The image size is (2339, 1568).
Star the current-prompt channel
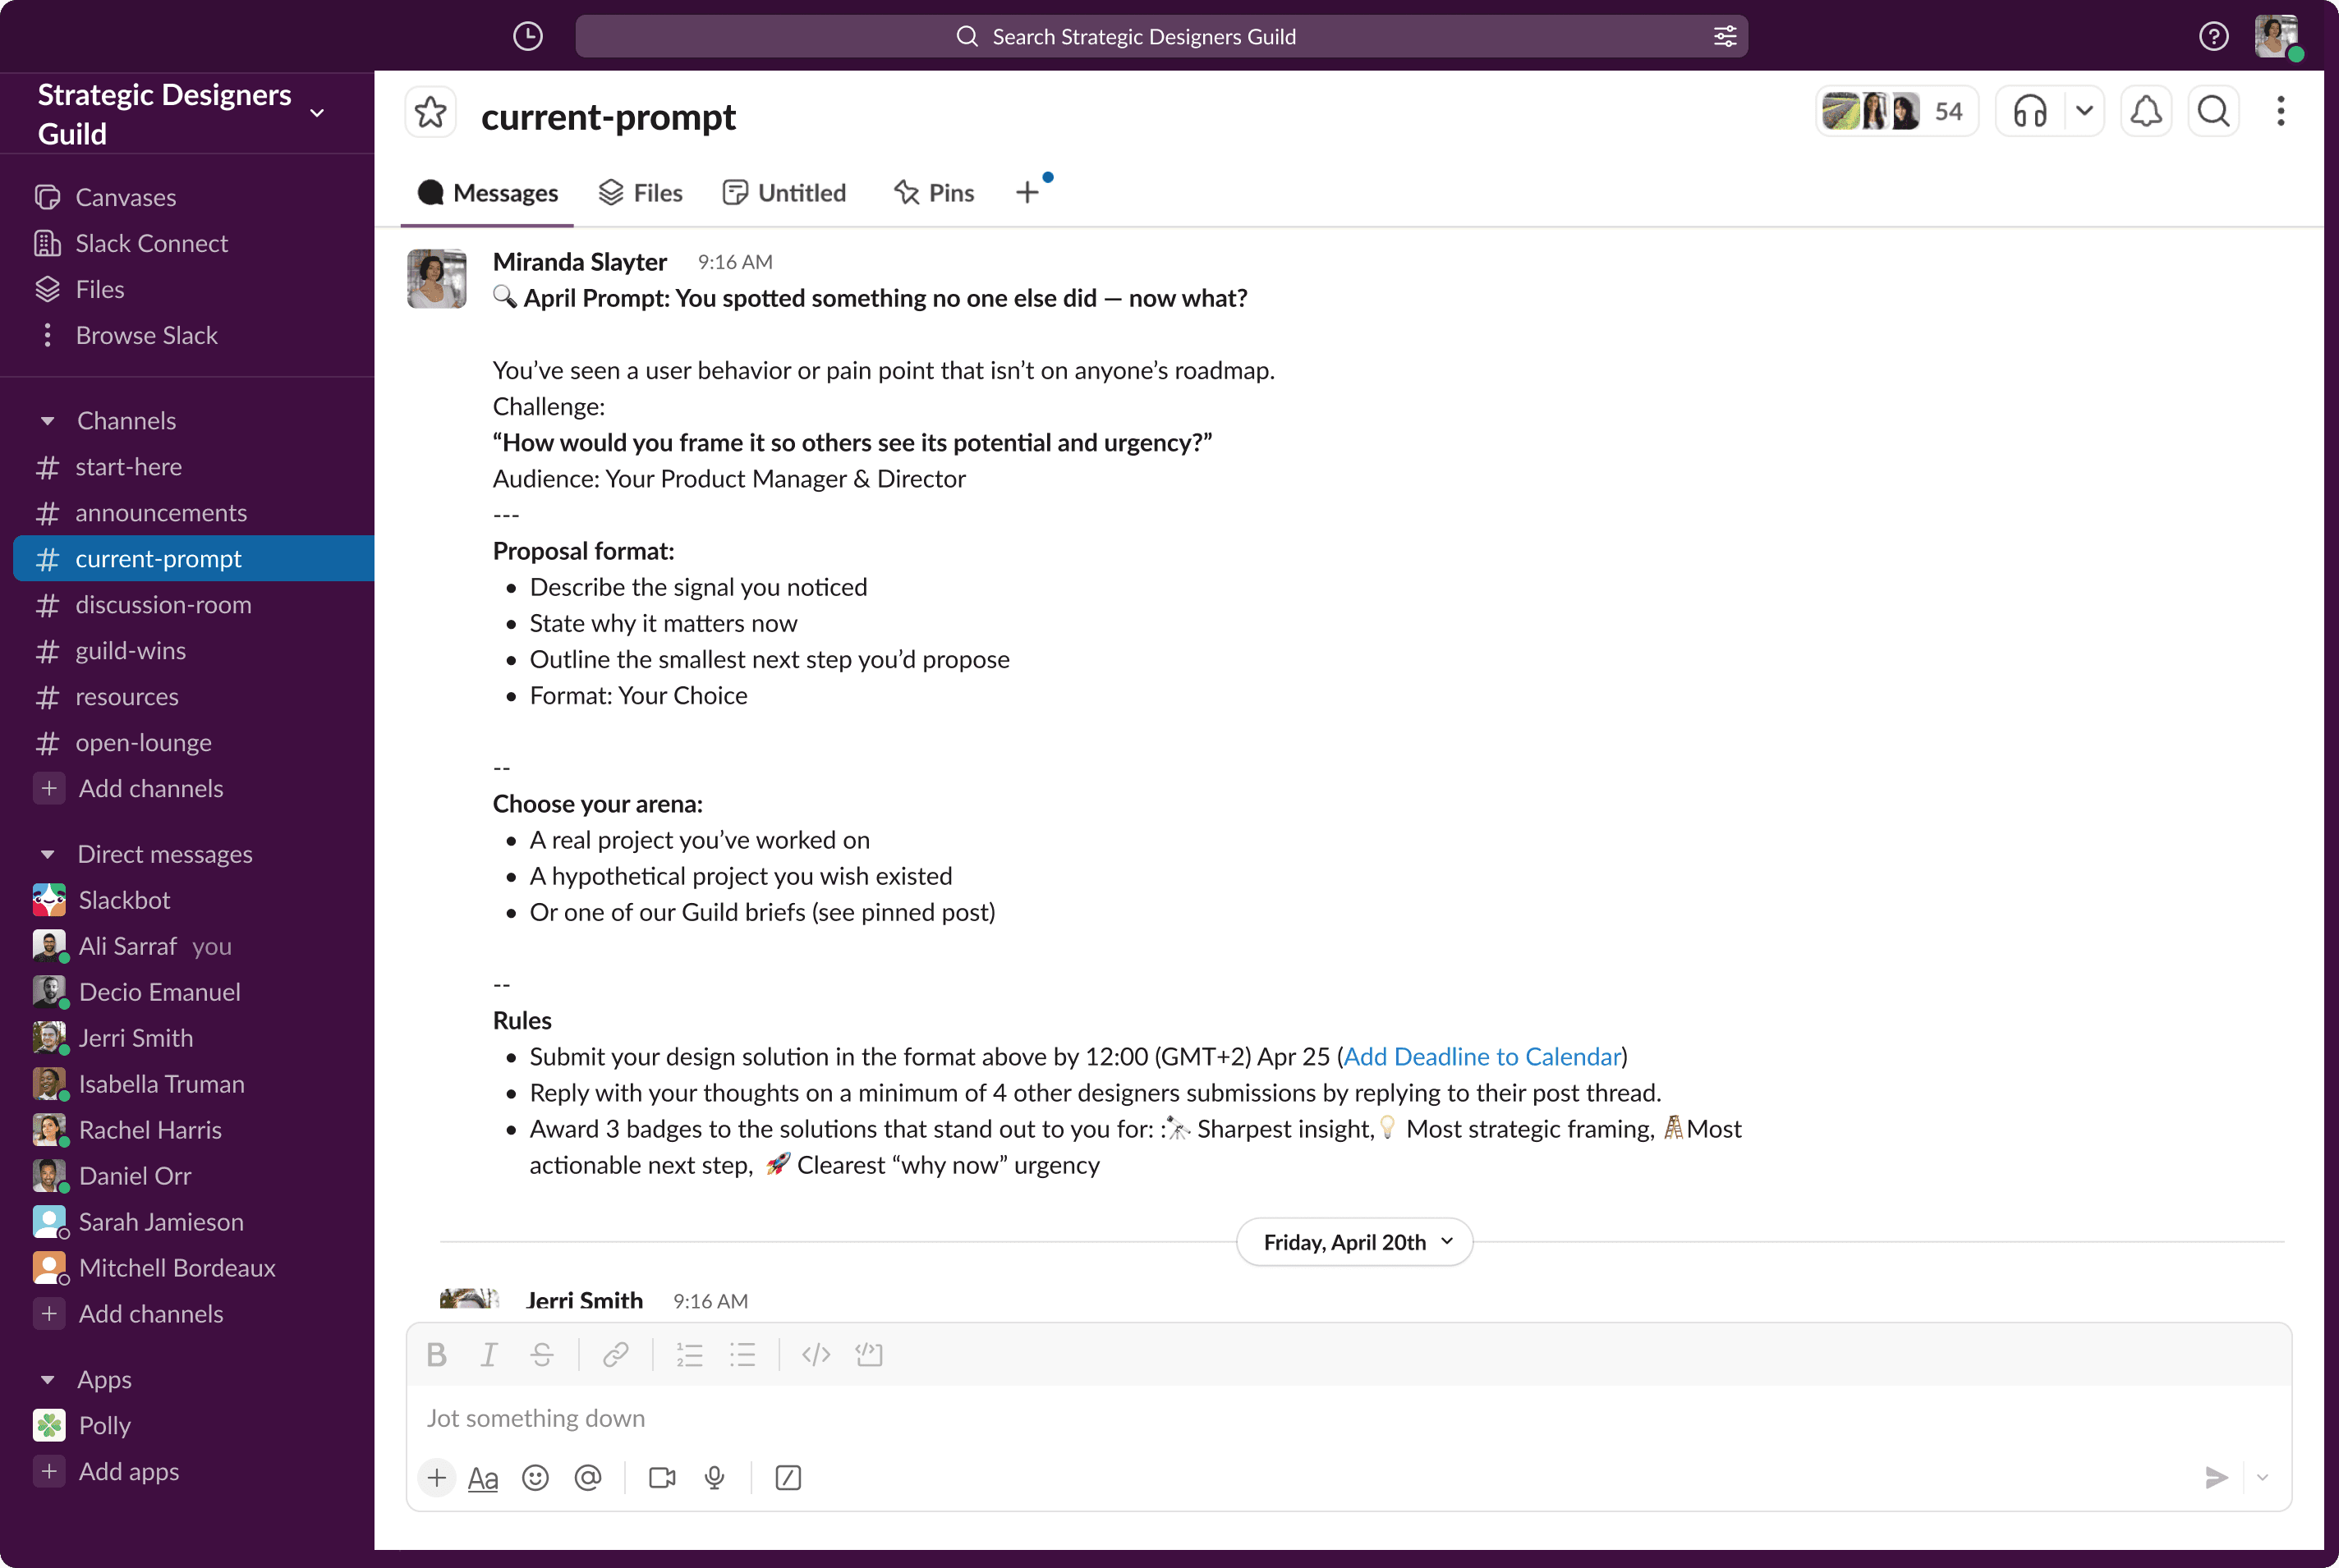click(431, 112)
